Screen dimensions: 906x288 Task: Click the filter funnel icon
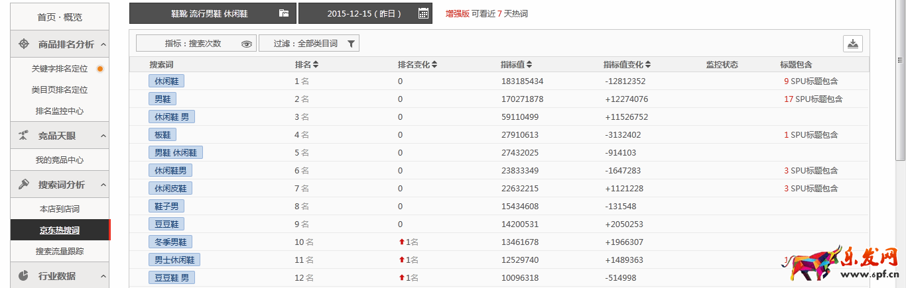click(x=352, y=44)
